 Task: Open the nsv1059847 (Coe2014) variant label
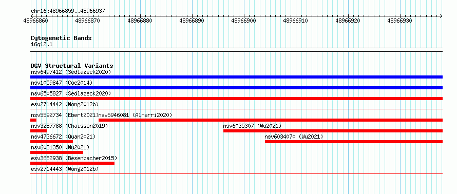pyautogui.click(x=62, y=83)
